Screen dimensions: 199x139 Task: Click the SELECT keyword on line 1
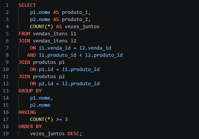(27, 5)
